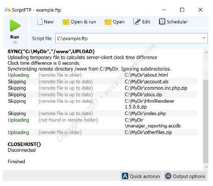Select the SYNC("C:\MyDir","/www",UPLOAD) command line

51,52
